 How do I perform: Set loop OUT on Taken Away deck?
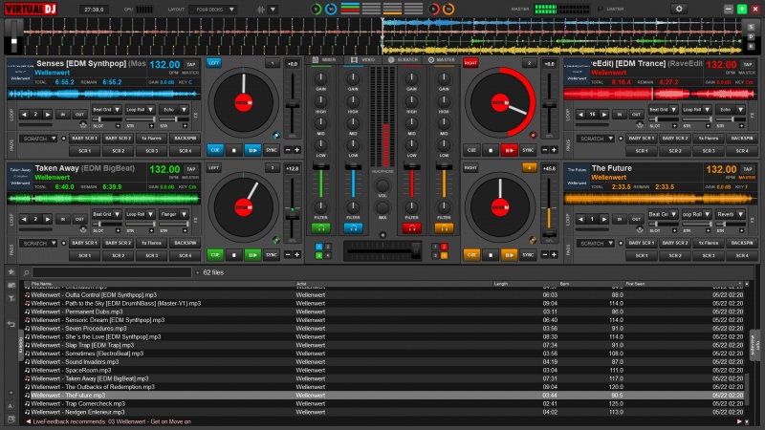coord(79,219)
